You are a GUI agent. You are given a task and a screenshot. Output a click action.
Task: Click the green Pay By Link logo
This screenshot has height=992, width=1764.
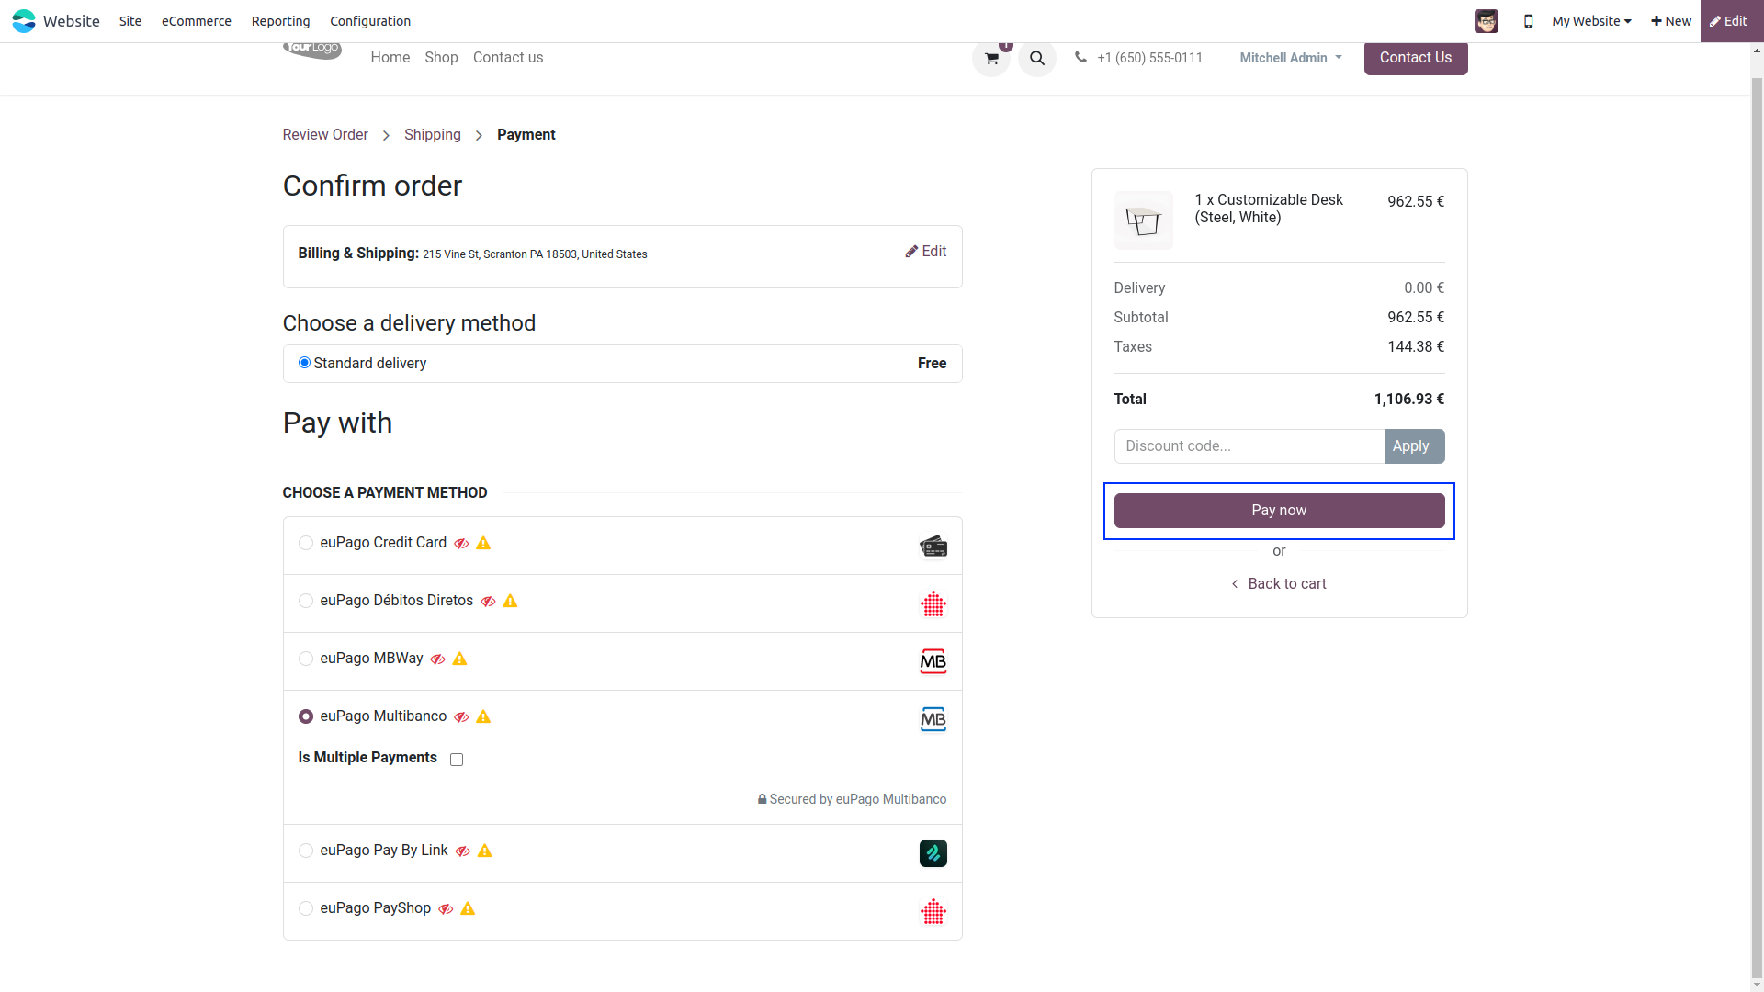point(933,853)
